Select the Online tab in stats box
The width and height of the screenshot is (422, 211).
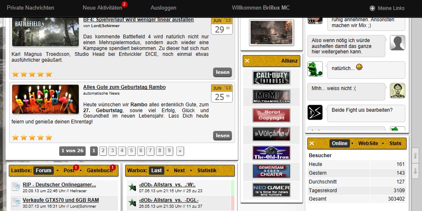pos(340,143)
